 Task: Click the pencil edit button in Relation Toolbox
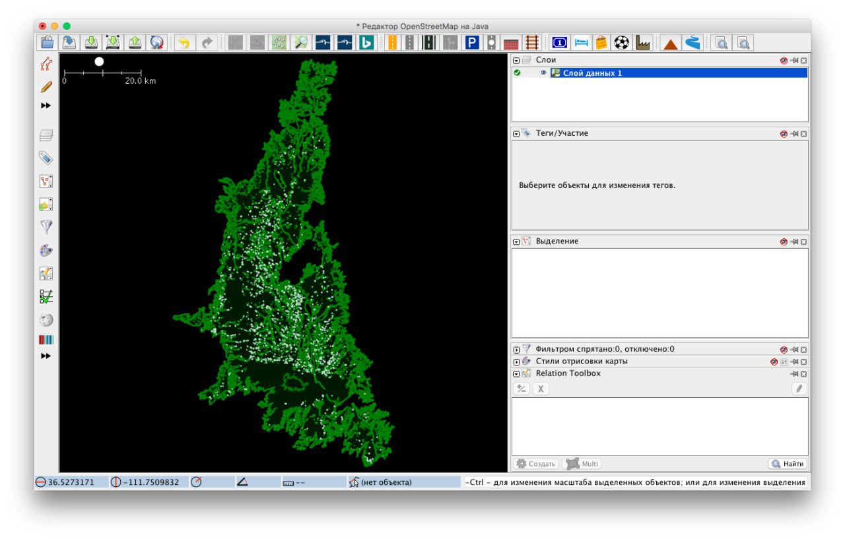point(799,389)
